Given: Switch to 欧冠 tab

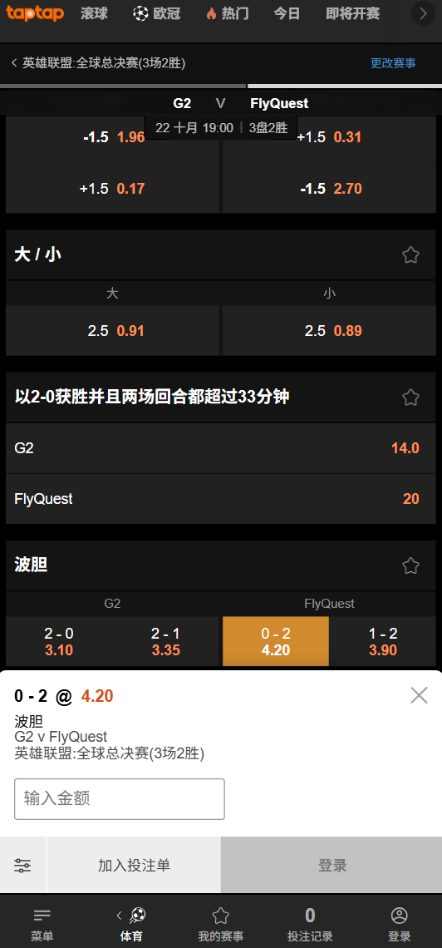Looking at the screenshot, I should [157, 13].
